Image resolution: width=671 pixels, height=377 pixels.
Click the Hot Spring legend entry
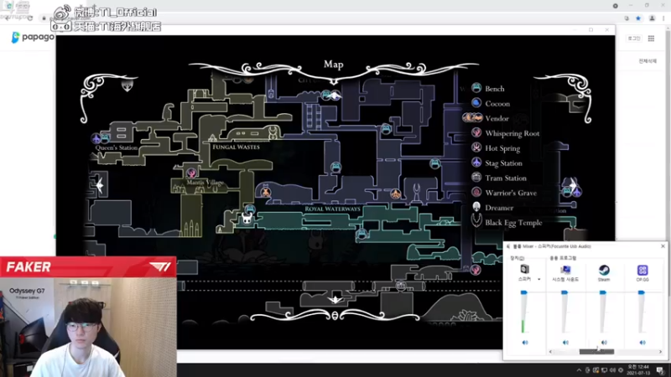click(x=496, y=148)
